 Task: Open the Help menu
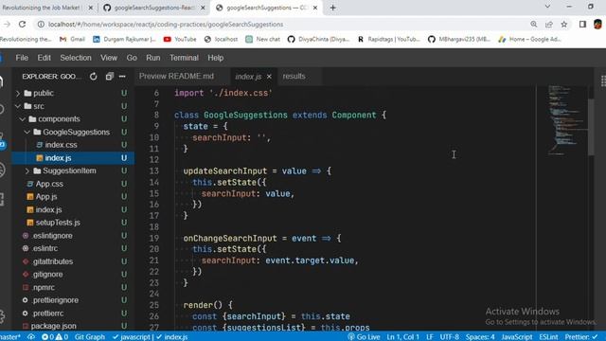click(215, 58)
